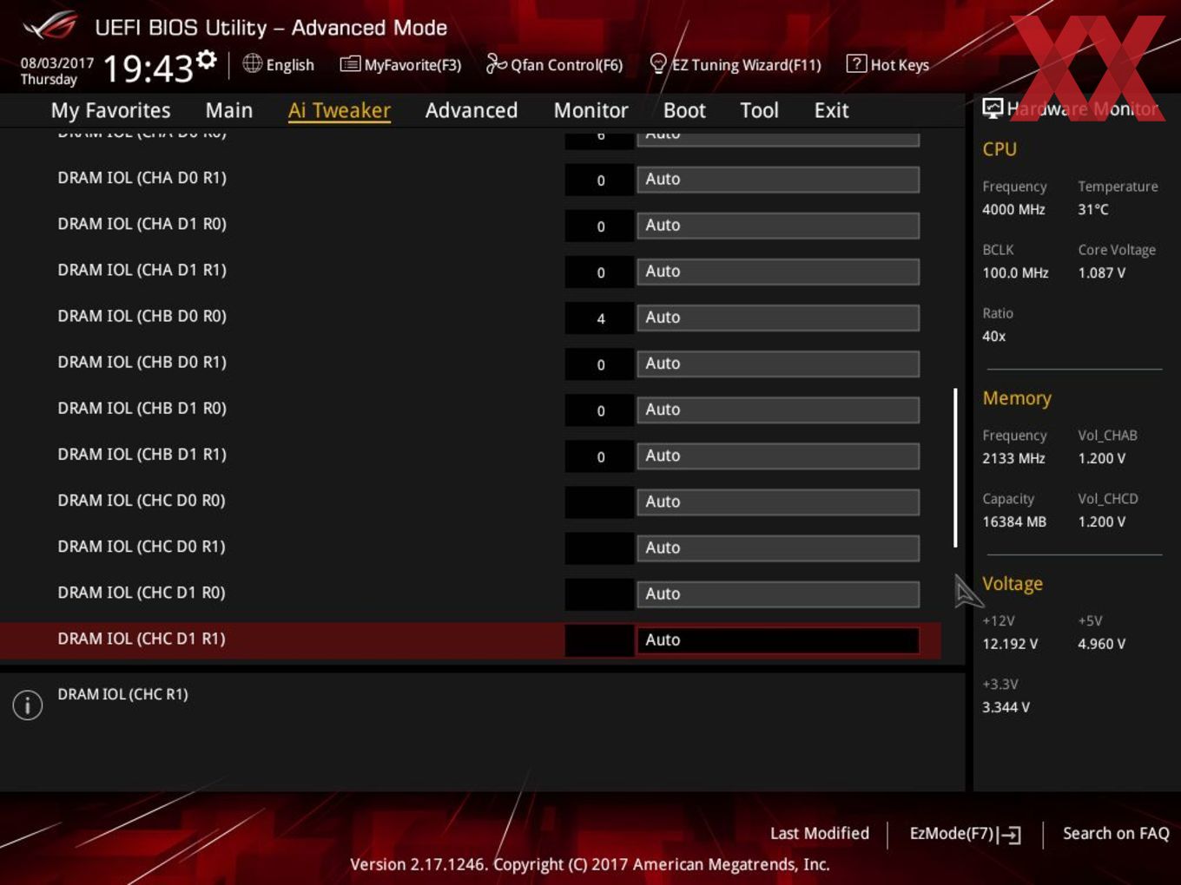1181x885 pixels.
Task: Click current value 0 for CHA D0 R1
Action: [600, 180]
